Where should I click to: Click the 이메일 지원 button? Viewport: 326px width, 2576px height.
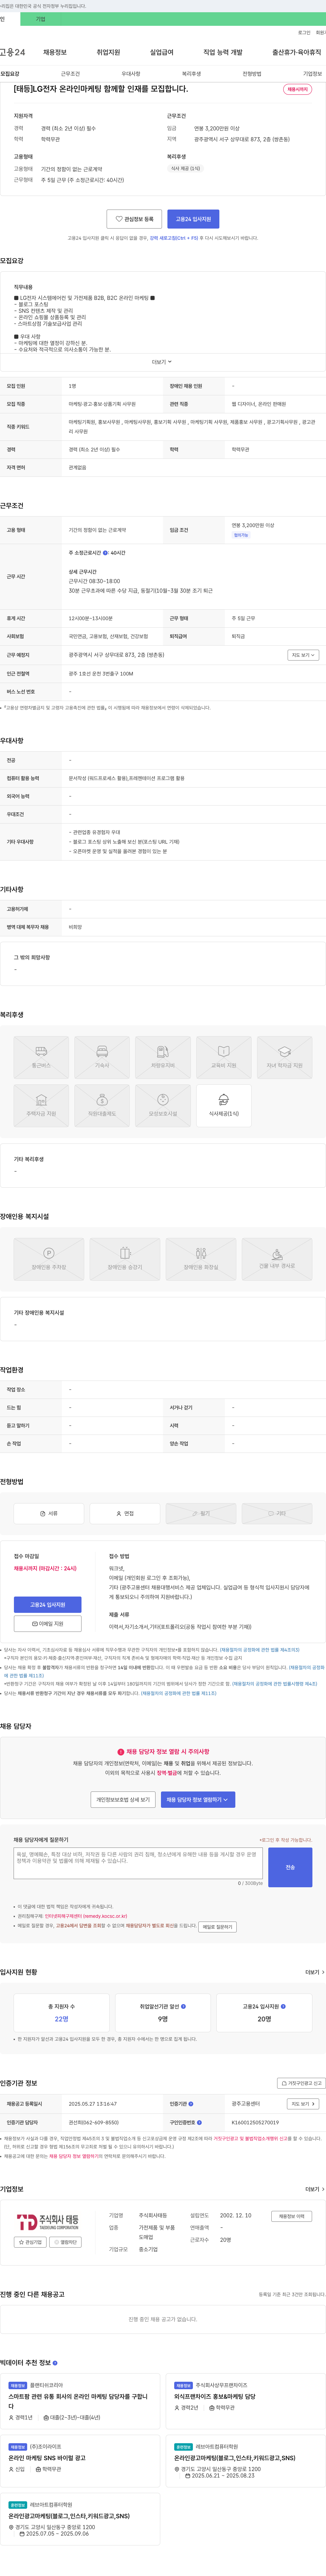[x=48, y=1624]
